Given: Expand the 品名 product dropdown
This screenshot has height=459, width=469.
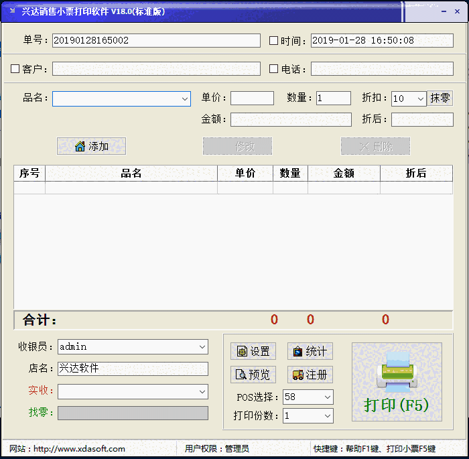Looking at the screenshot, I should 185,99.
